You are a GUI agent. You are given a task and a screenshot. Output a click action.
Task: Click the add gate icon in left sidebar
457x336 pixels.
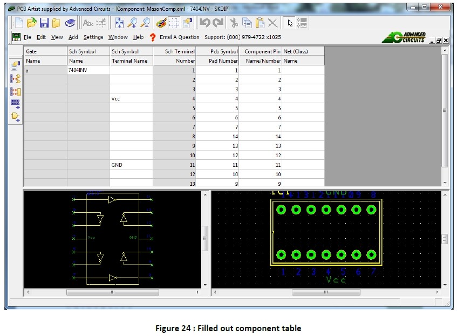pos(15,116)
